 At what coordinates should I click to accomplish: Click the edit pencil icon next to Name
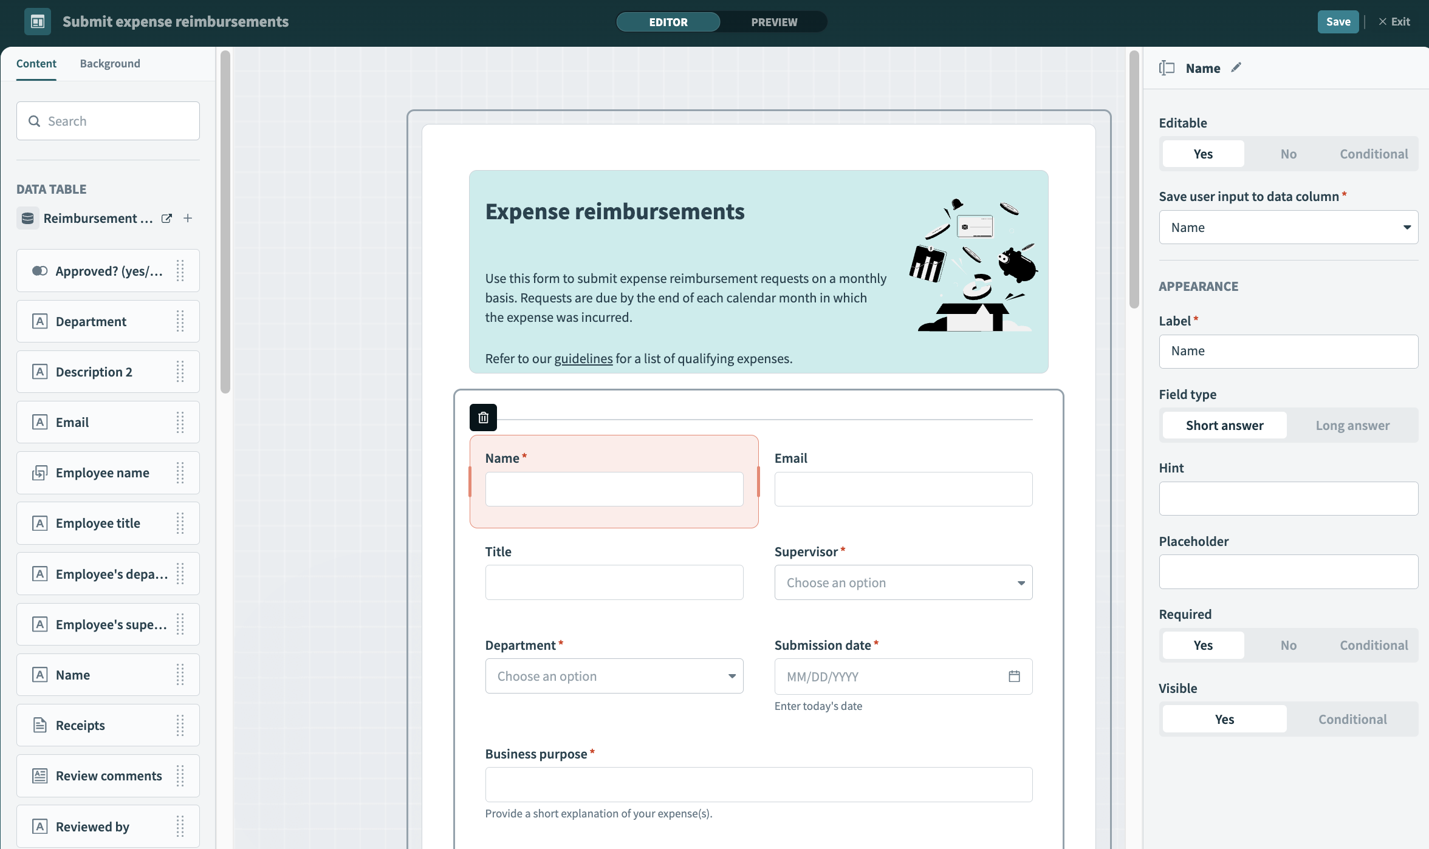pyautogui.click(x=1238, y=68)
